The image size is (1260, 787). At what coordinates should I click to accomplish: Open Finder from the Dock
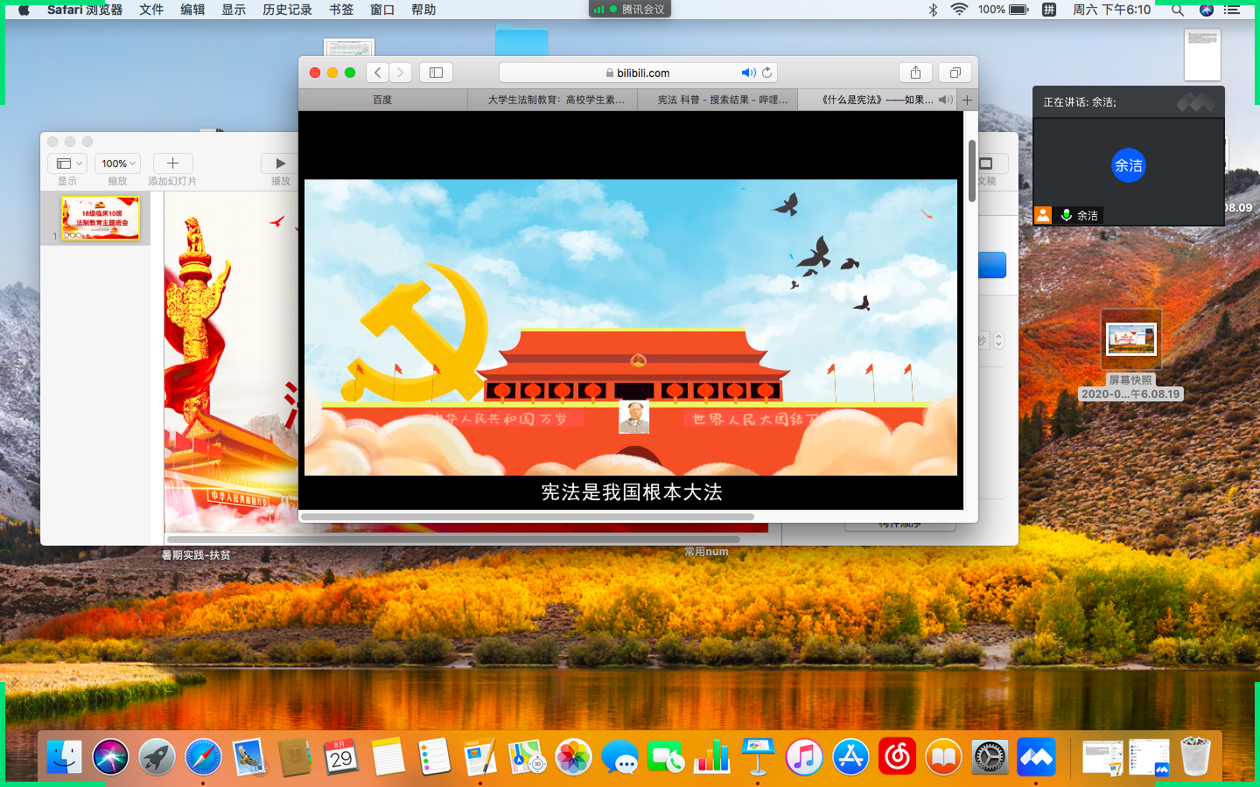65,757
